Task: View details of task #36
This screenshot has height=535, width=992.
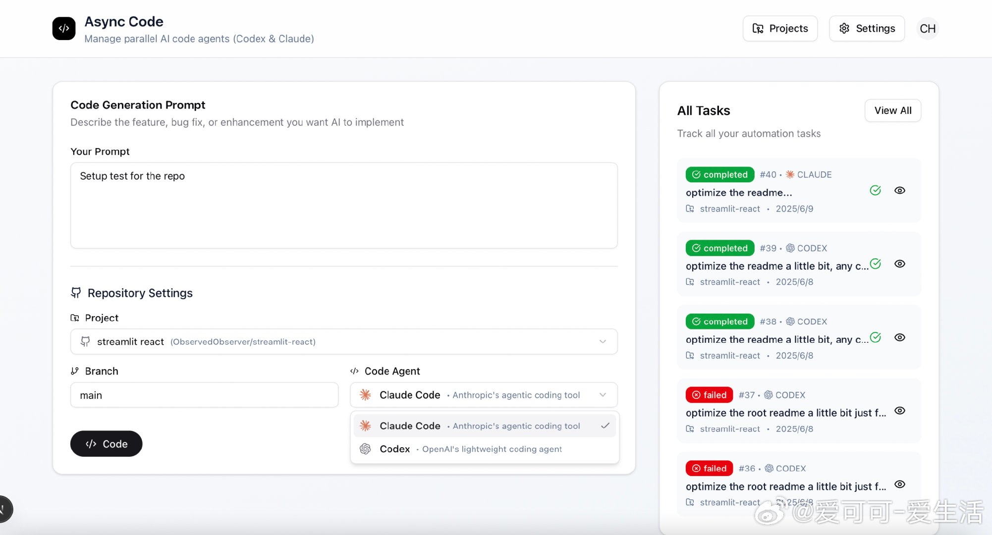Action: pyautogui.click(x=900, y=484)
